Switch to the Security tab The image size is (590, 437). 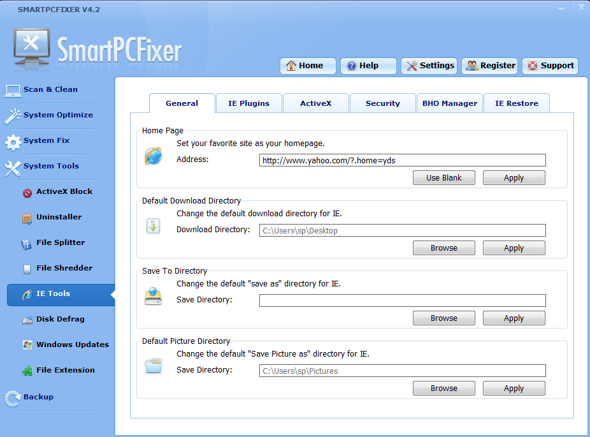[383, 103]
